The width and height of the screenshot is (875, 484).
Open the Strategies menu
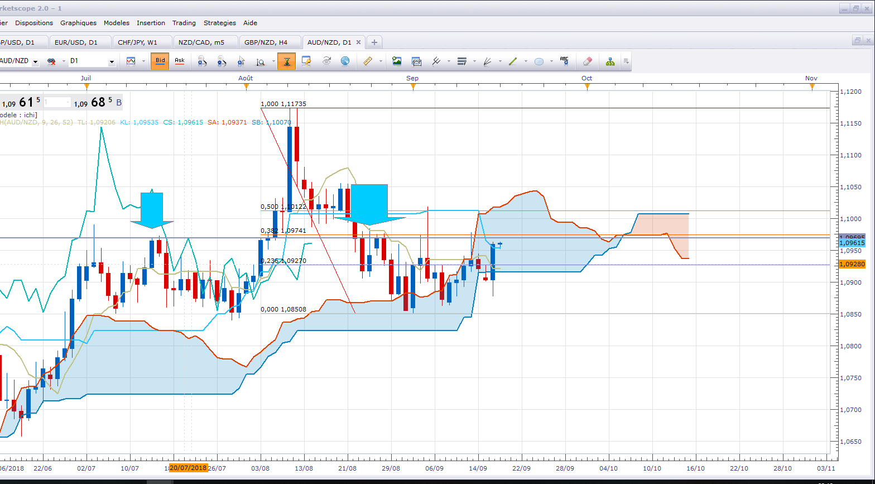220,23
